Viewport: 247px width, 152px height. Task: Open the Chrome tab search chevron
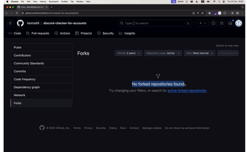pos(243,7)
